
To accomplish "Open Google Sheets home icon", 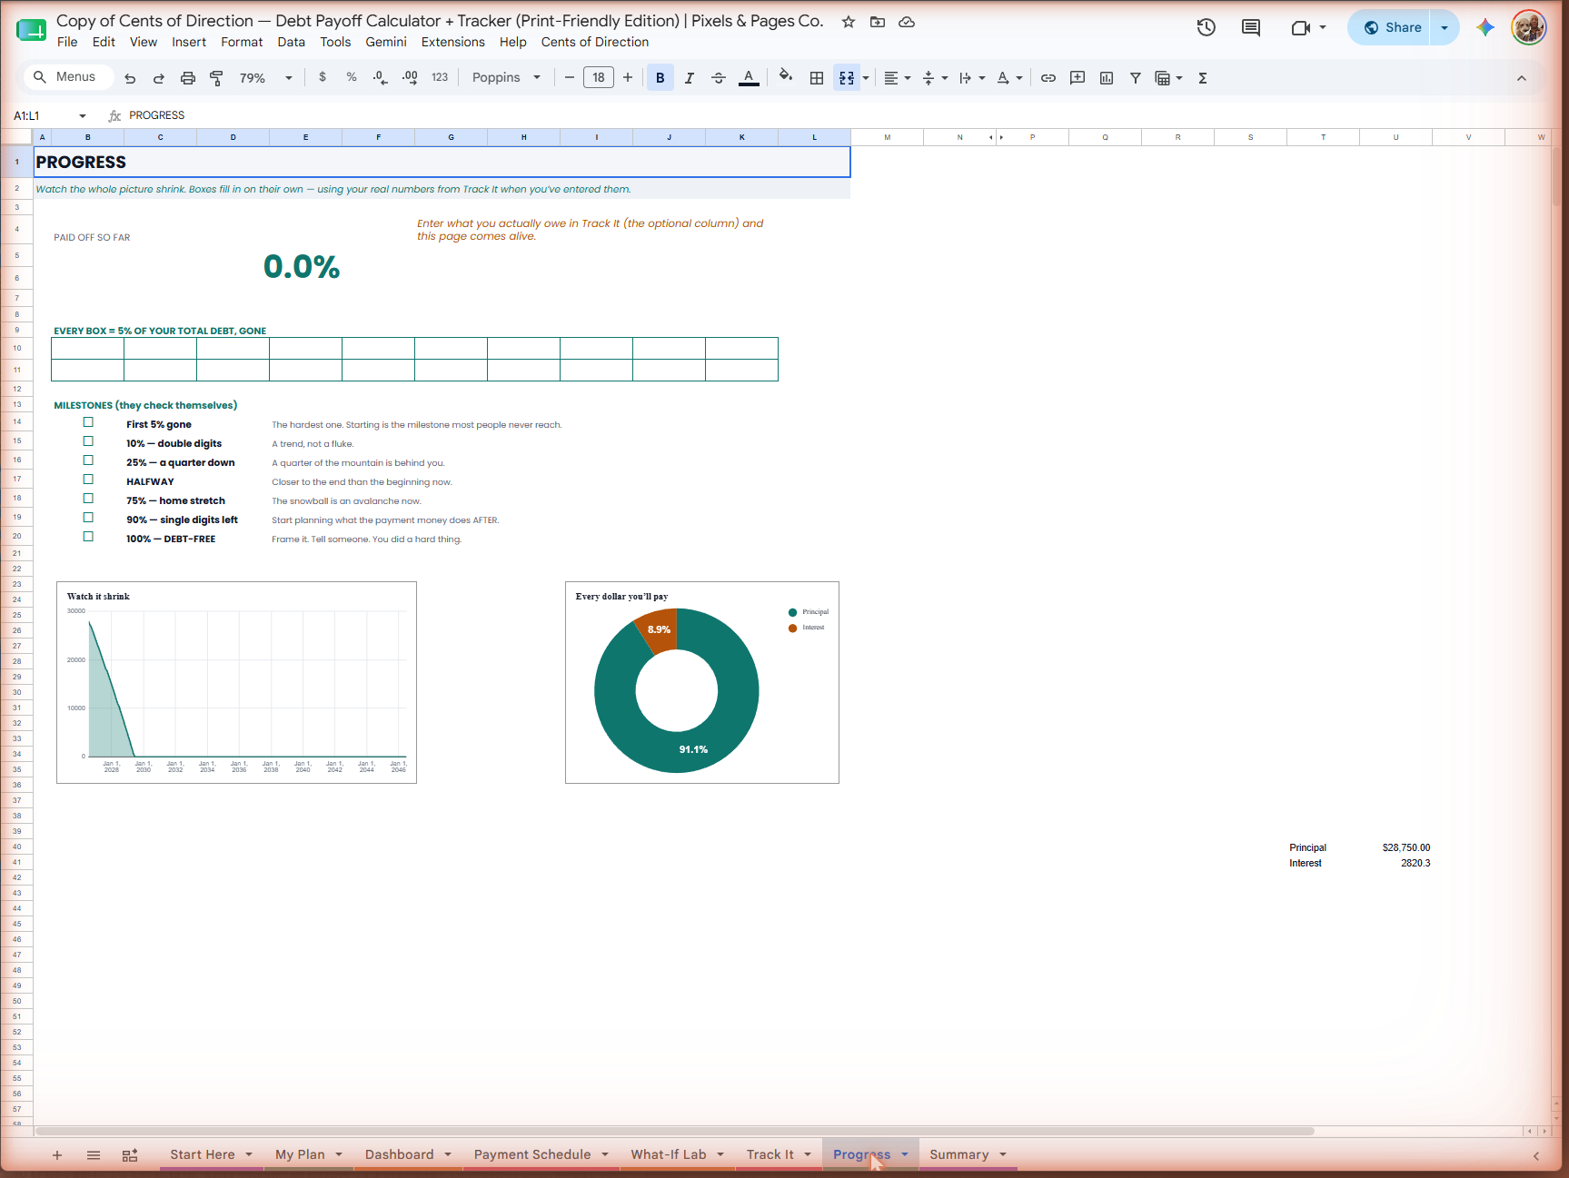I will (32, 30).
